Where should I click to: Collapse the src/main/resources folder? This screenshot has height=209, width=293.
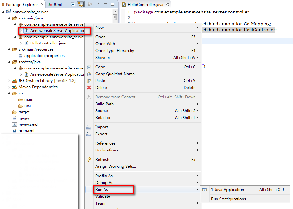[x=9, y=50]
